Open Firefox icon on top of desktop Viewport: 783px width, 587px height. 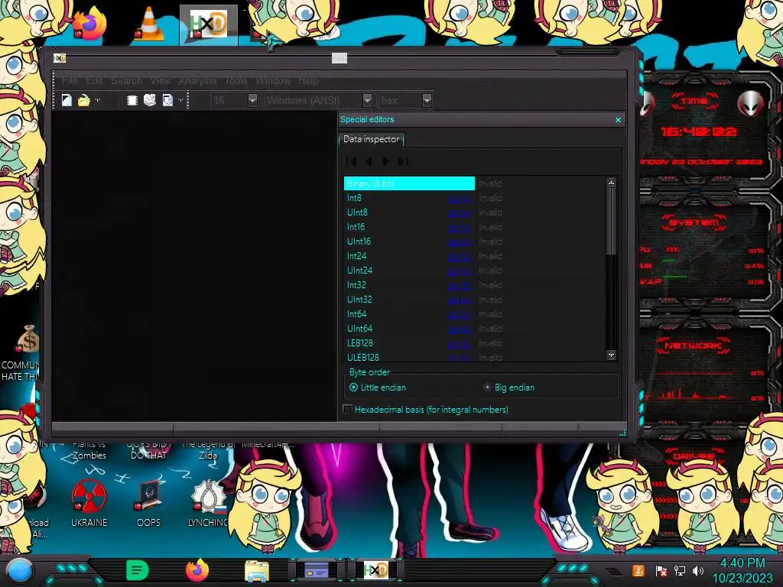[x=90, y=24]
